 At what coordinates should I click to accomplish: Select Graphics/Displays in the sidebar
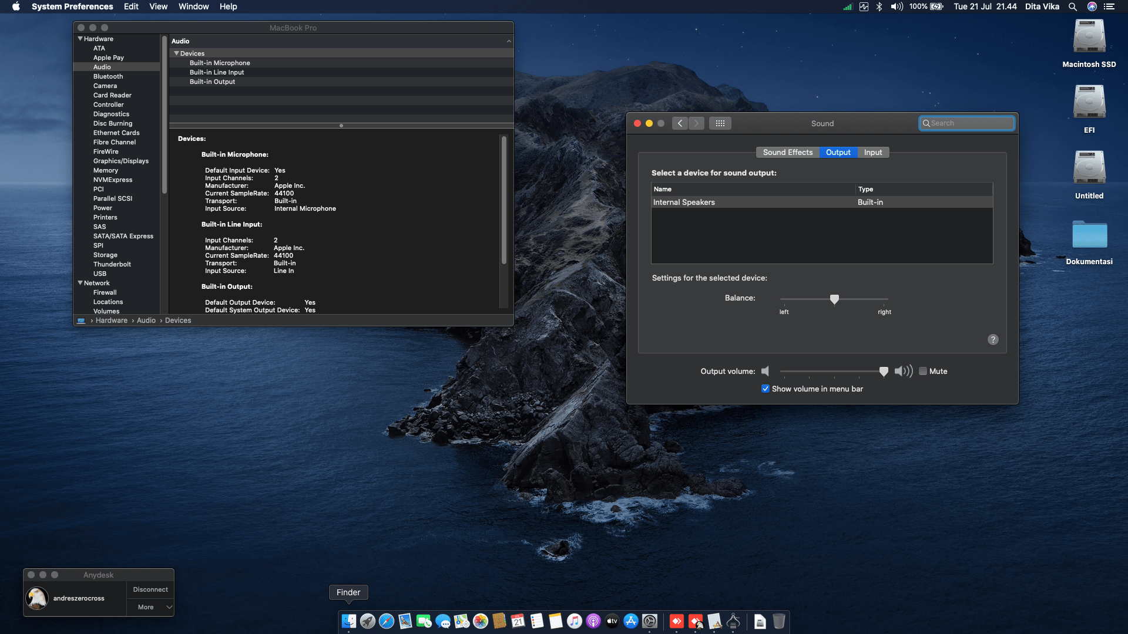pyautogui.click(x=121, y=161)
